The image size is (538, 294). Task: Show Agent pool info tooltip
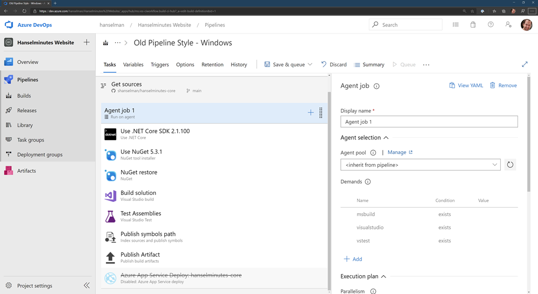373,153
